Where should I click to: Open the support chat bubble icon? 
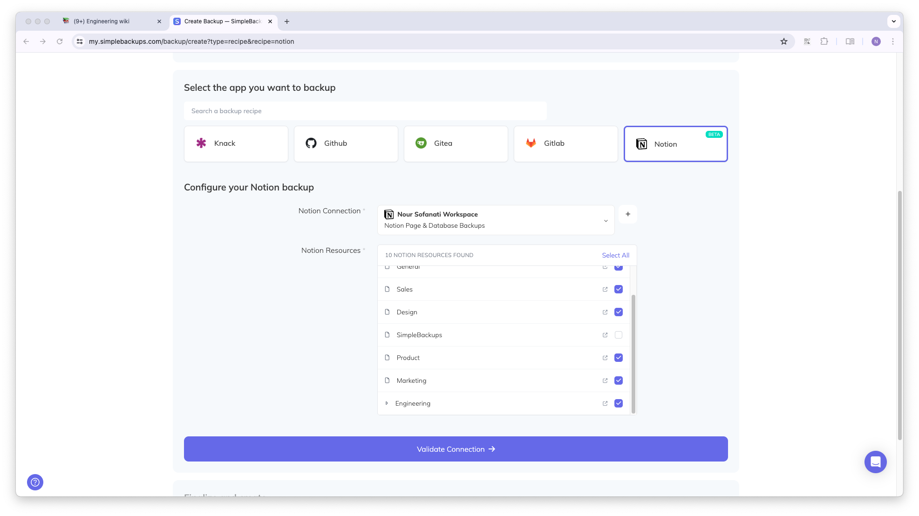click(875, 462)
